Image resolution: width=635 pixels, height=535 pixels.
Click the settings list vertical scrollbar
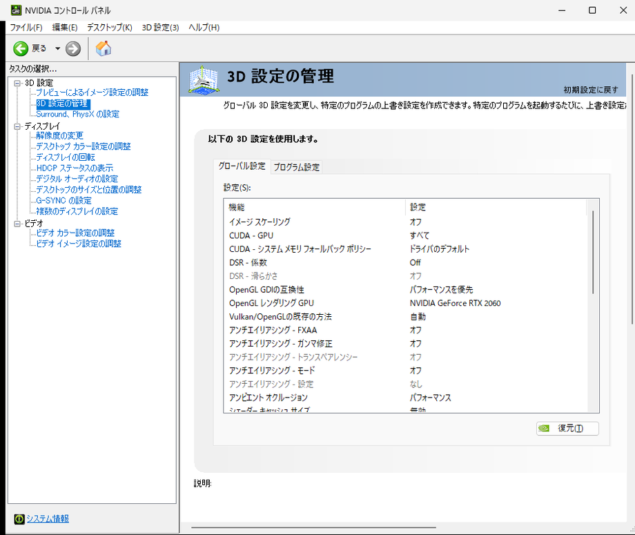point(593,252)
